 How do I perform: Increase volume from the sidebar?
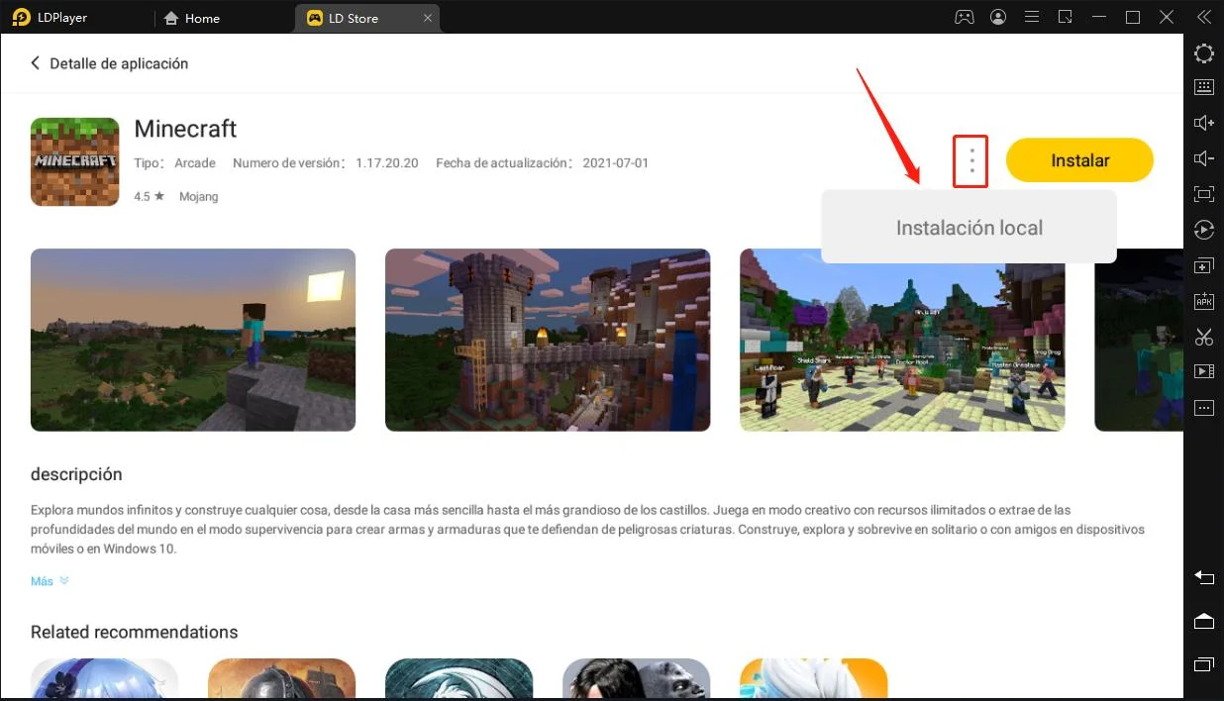pyautogui.click(x=1204, y=123)
